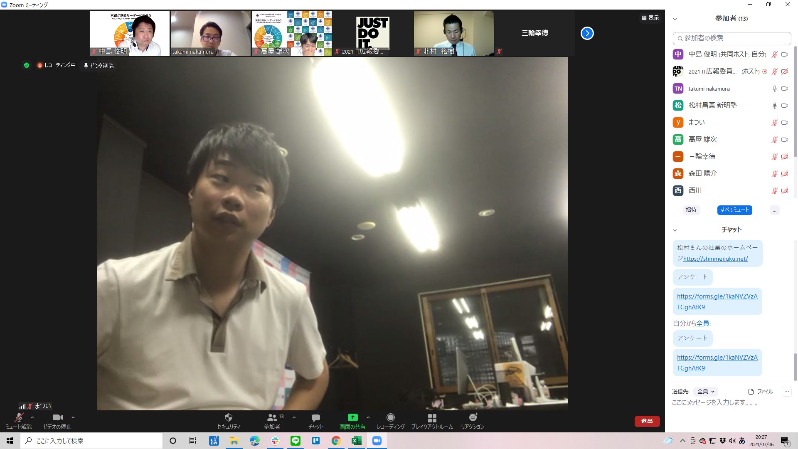Collapse the チャット panel chevron

pyautogui.click(x=675, y=230)
